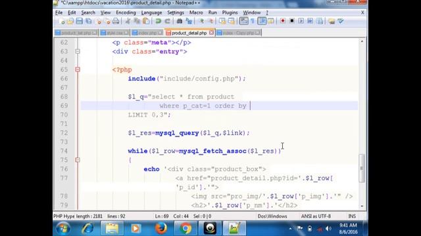
Task: Open the Search menu
Action: (88, 12)
